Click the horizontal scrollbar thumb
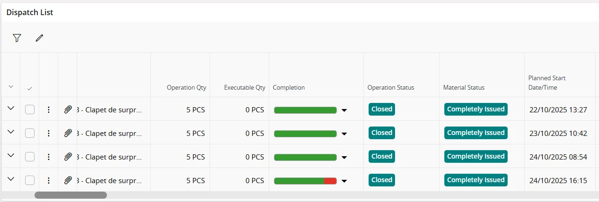Viewport: 599px width, 202px height. pyautogui.click(x=71, y=195)
